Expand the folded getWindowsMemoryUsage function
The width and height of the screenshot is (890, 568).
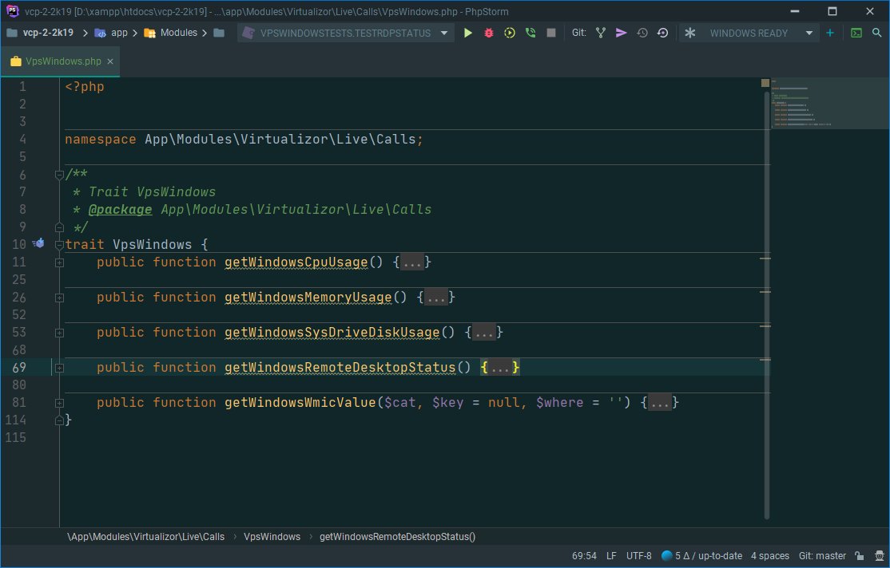59,298
